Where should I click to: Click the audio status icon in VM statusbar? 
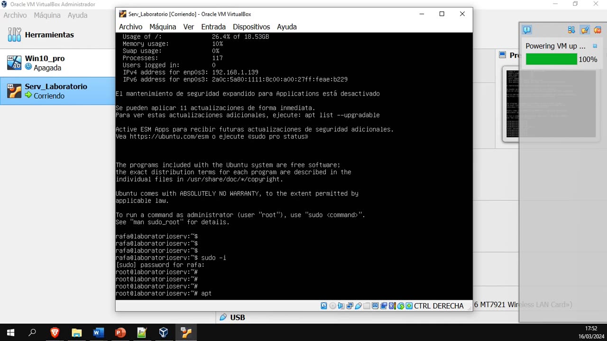[x=341, y=306]
